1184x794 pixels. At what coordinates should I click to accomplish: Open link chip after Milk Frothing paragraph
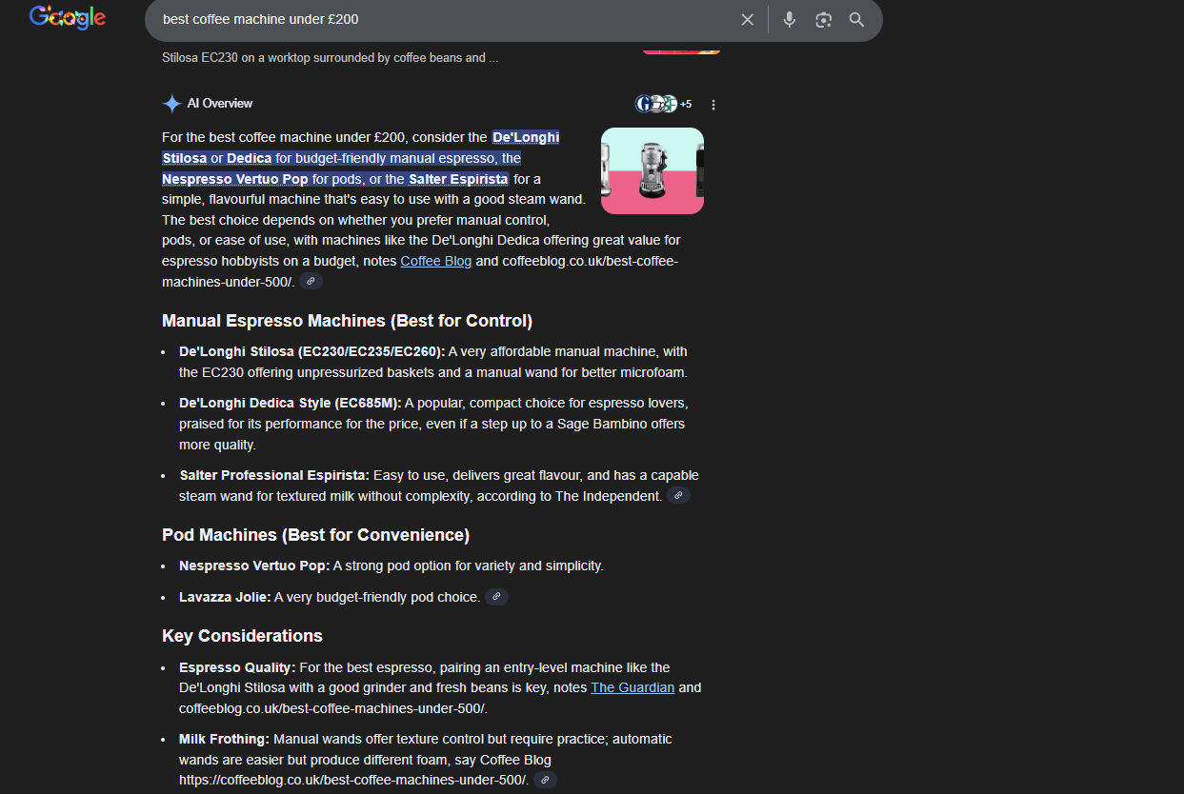pyautogui.click(x=545, y=780)
